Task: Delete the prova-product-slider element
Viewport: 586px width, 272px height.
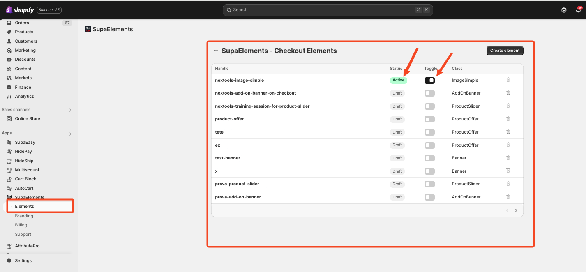Action: [508, 183]
